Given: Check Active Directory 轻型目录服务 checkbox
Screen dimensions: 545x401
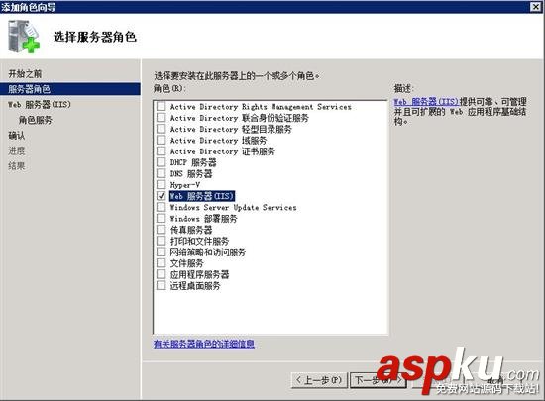Looking at the screenshot, I should (x=161, y=129).
